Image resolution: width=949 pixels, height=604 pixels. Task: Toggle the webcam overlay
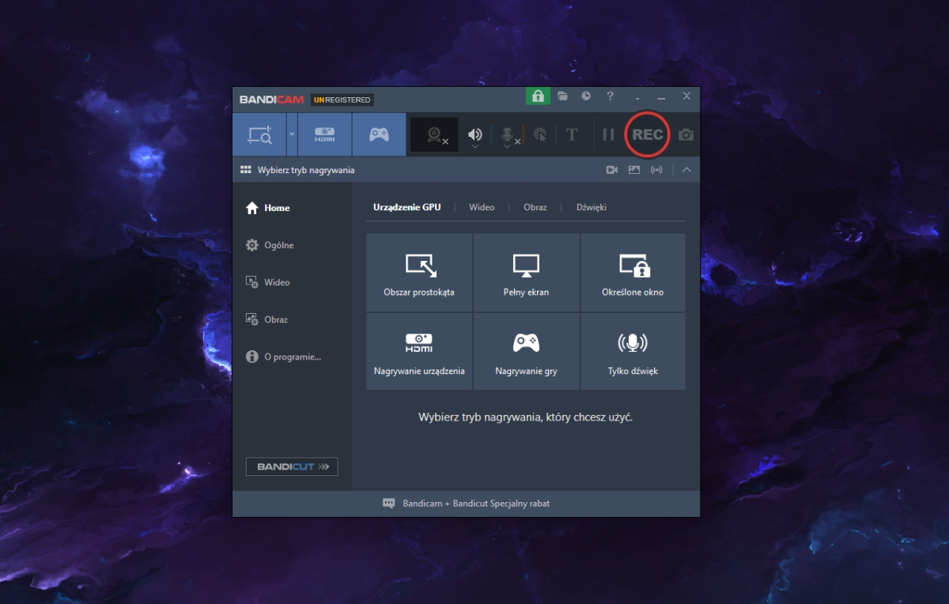[434, 134]
